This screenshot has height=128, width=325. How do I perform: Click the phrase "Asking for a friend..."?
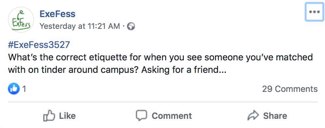point(184,70)
